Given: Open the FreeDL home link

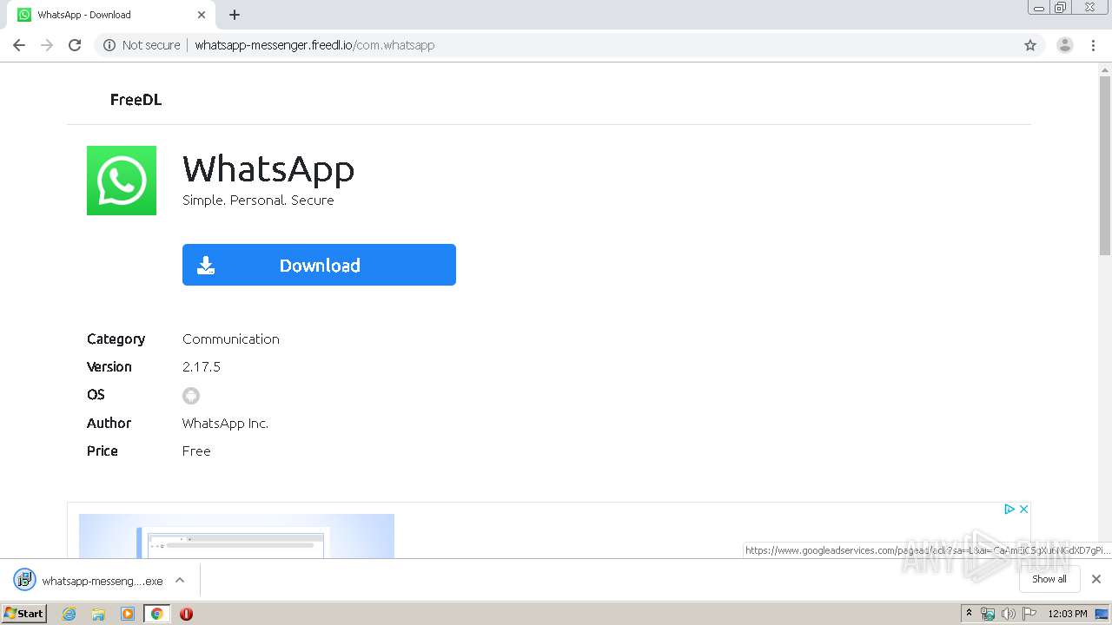Looking at the screenshot, I should pyautogui.click(x=136, y=100).
